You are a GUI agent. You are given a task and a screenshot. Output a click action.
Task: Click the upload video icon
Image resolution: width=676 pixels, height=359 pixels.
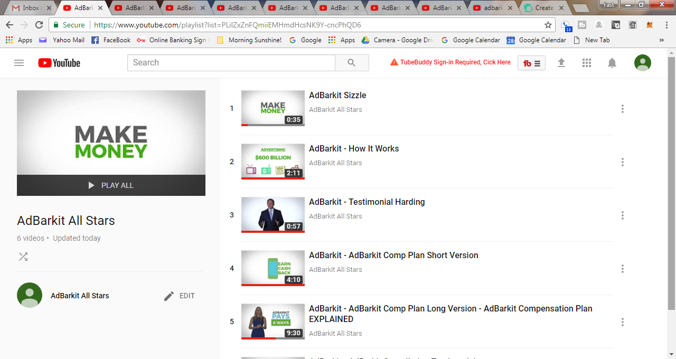[x=561, y=63]
